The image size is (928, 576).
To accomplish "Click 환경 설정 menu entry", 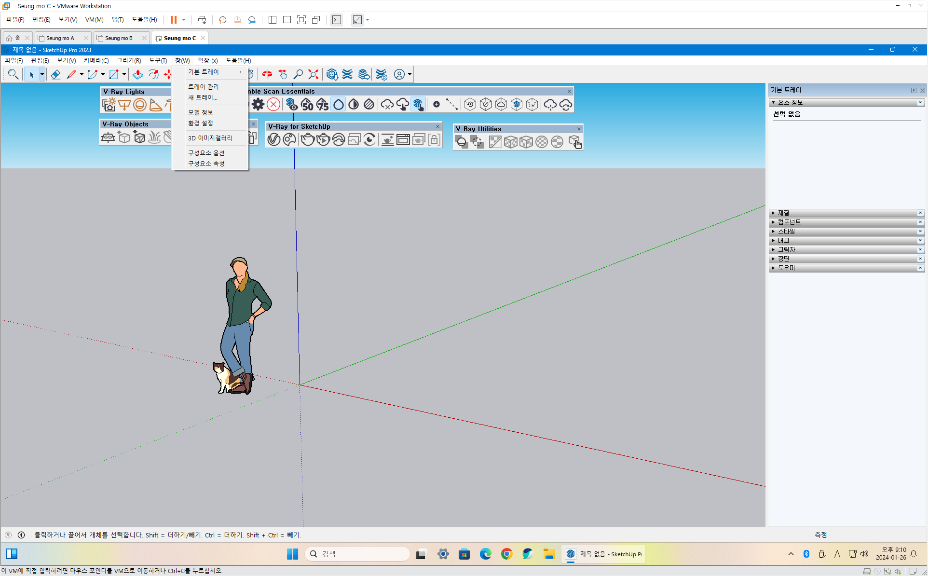I will tap(201, 123).
